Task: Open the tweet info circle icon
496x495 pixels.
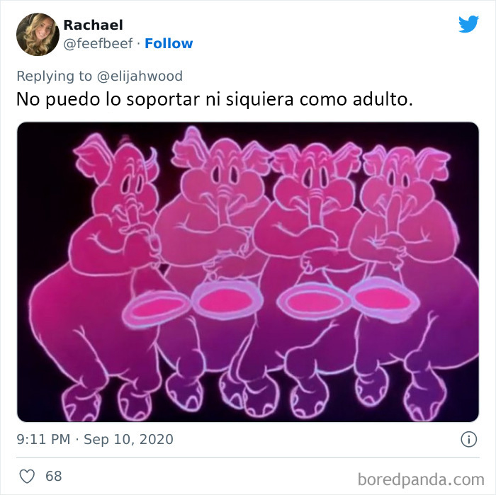Action: point(468,439)
